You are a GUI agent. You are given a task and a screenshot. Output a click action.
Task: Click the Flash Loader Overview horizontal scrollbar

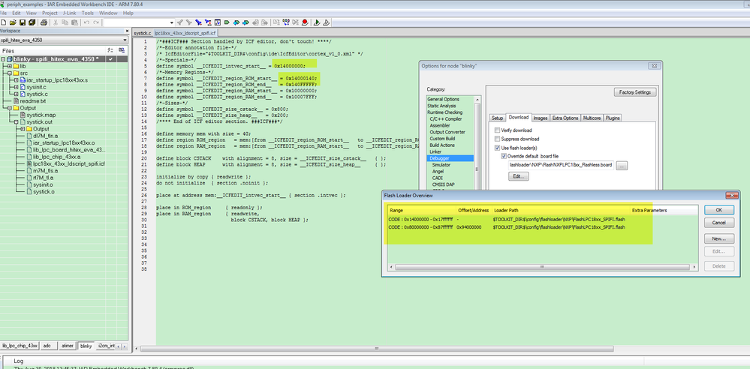tap(541, 267)
